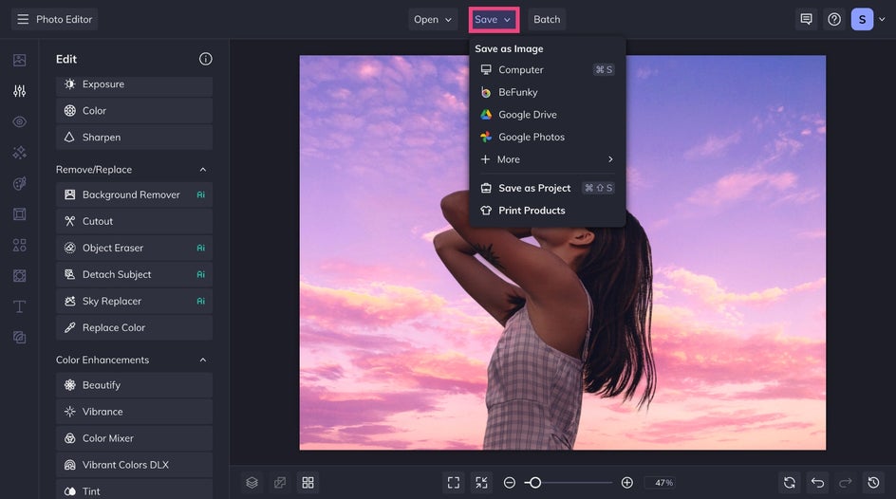896x499 pixels.
Task: Open the hamburger menu next to Photo Editor
Action: pyautogui.click(x=23, y=19)
